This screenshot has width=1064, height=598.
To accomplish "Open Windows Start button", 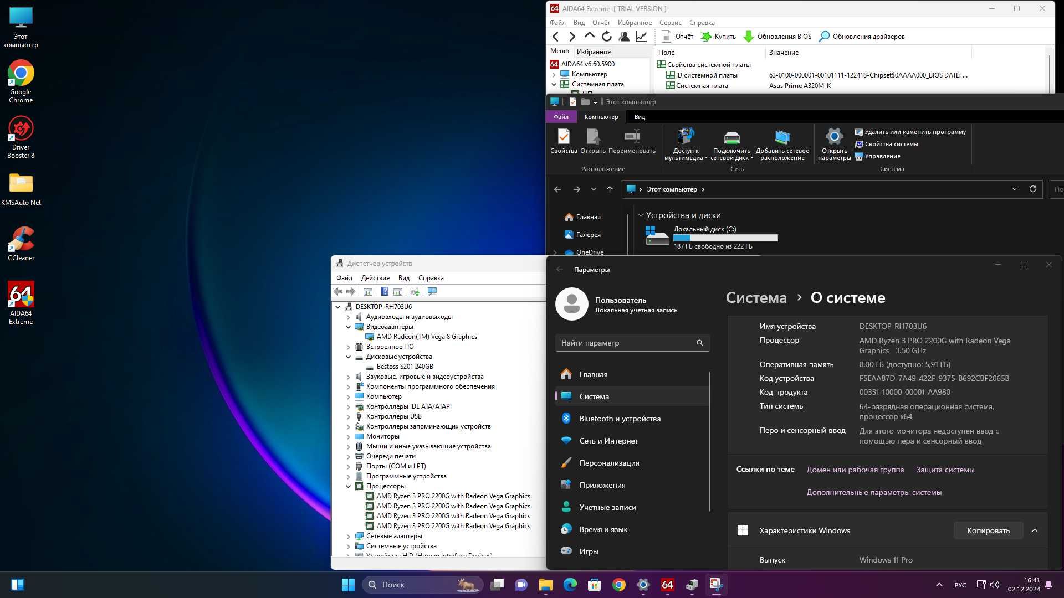I will pyautogui.click(x=347, y=585).
